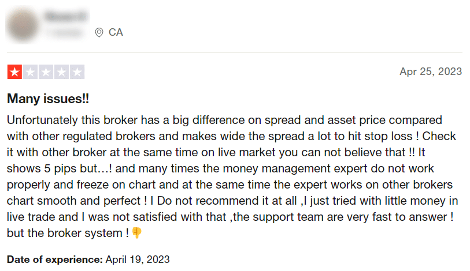Click the blurred review count under the name
Screen dimensions: 470x271
coord(66,32)
